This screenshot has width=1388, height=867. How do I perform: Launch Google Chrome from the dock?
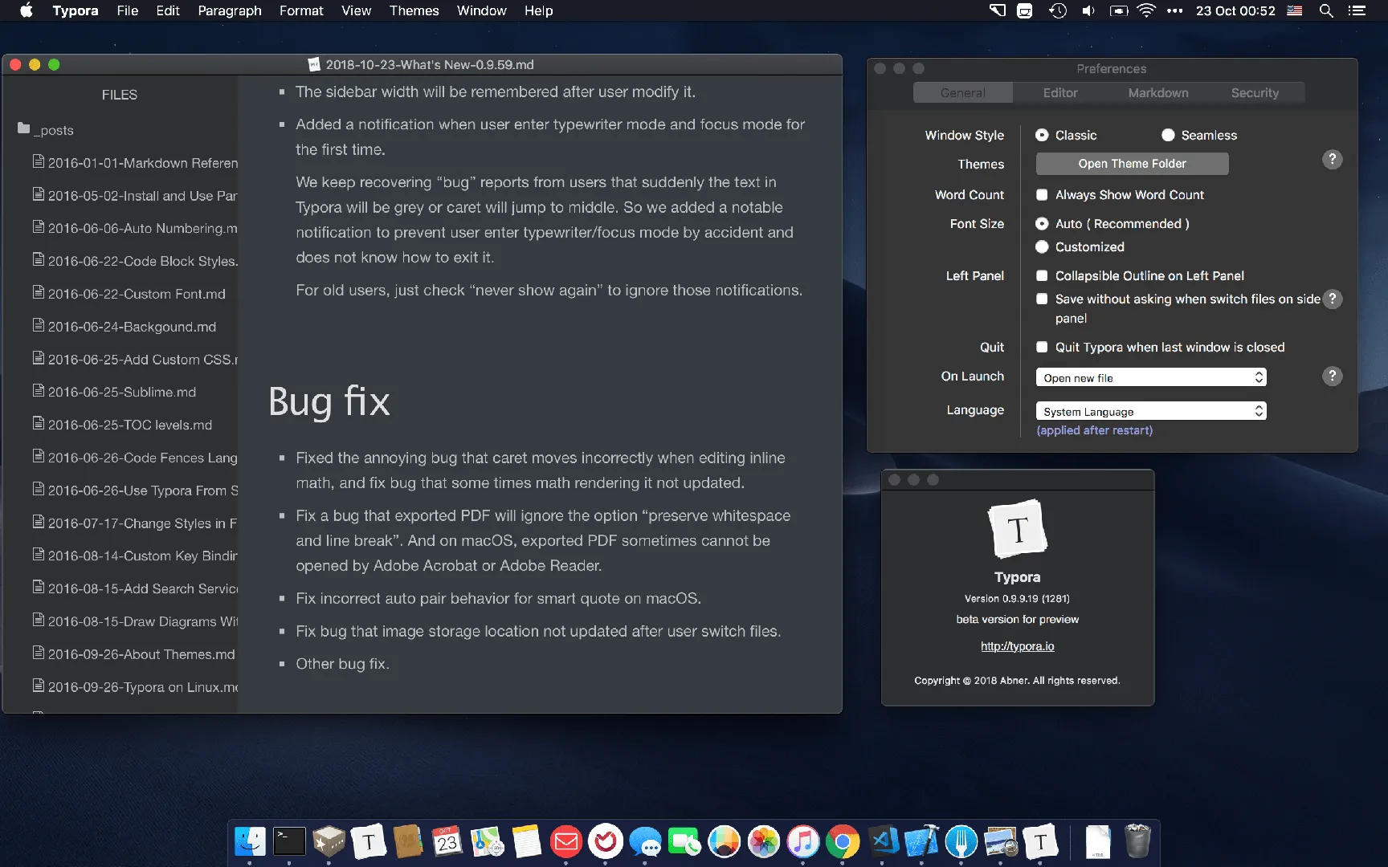[x=842, y=841]
